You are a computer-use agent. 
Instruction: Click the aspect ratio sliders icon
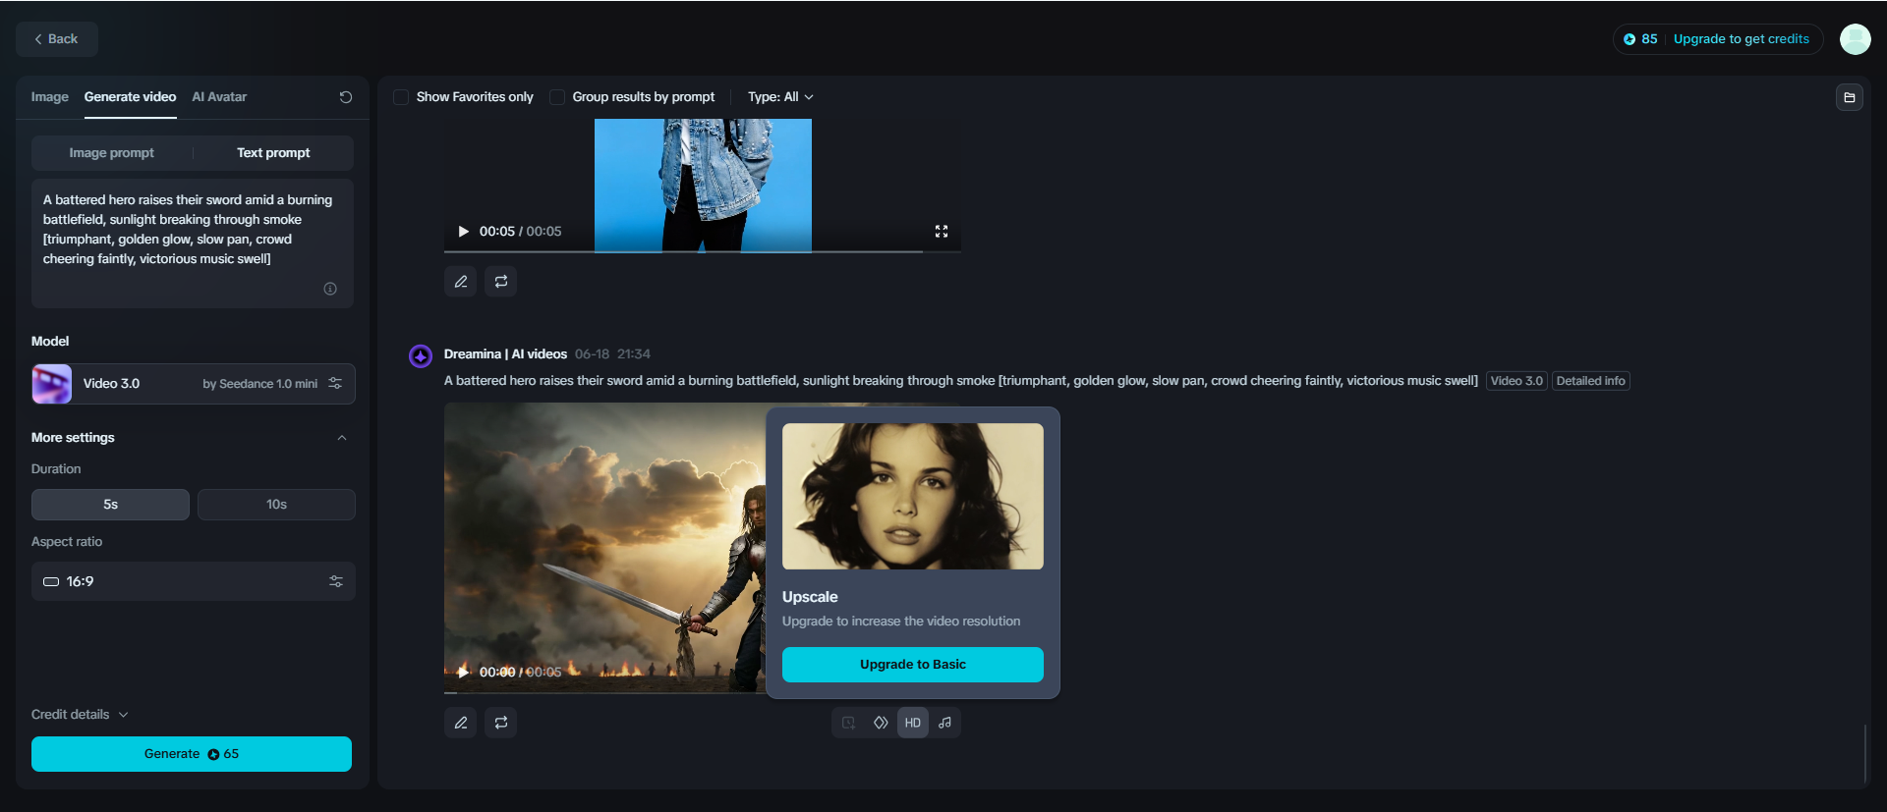tap(336, 581)
